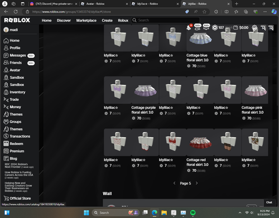This screenshot has width=279, height=218.
Task: Go to the previous store page arrow
Action: [174, 183]
